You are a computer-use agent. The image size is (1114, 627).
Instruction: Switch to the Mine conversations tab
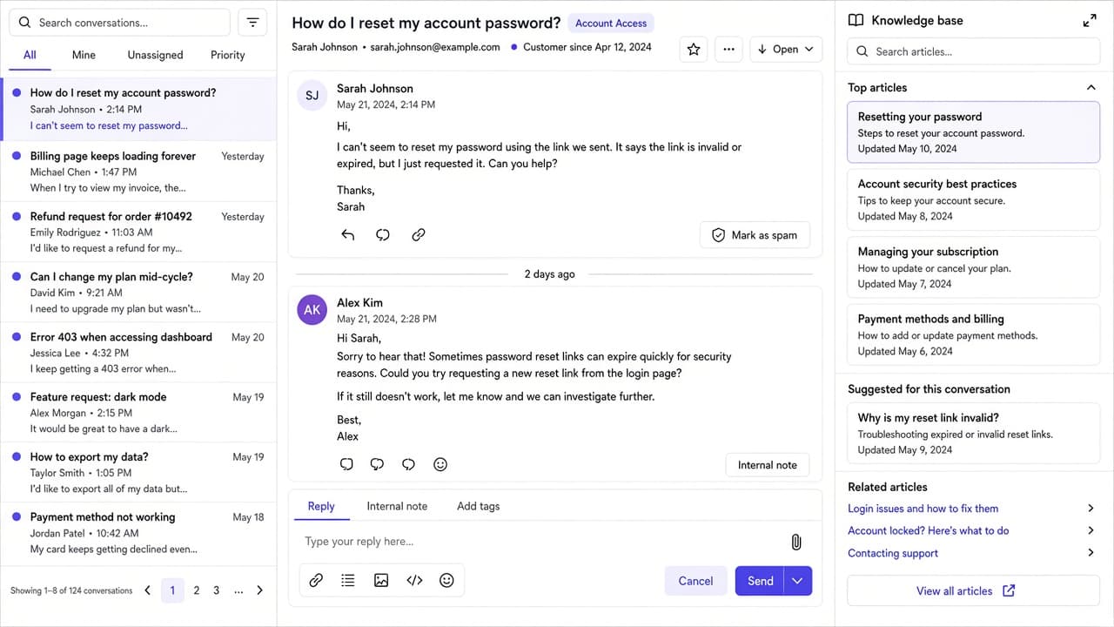(x=84, y=55)
